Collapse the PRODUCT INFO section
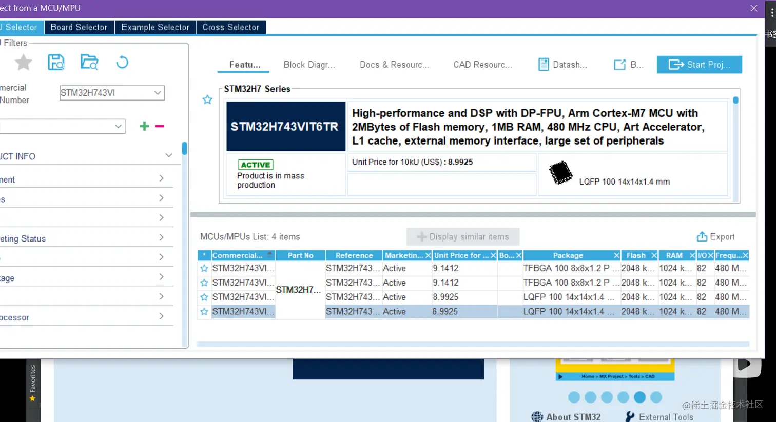This screenshot has height=422, width=776. coord(168,155)
